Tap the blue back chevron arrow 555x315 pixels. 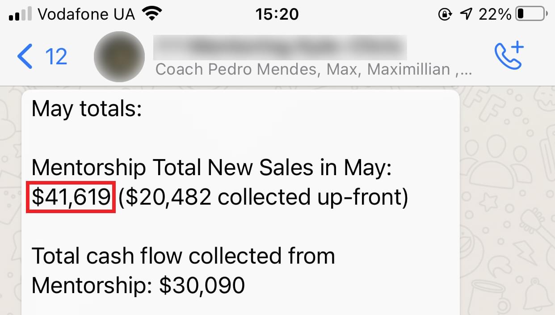click(x=25, y=57)
